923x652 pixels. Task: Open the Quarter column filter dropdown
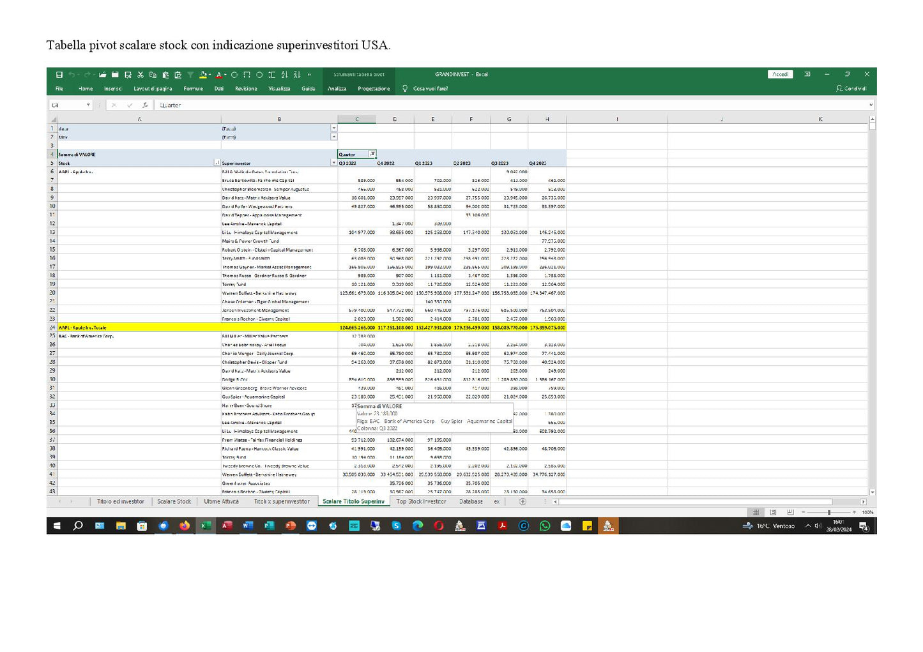tap(372, 154)
